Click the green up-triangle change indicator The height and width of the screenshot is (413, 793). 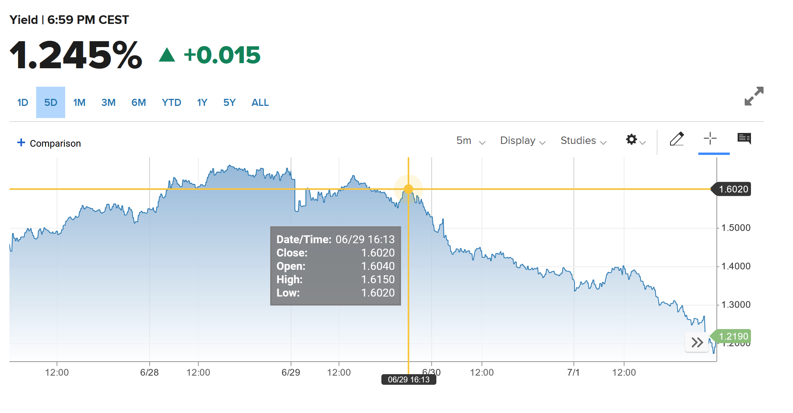pyautogui.click(x=167, y=55)
